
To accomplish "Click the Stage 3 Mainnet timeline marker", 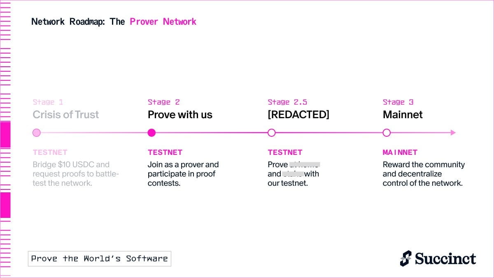I will (x=386, y=133).
